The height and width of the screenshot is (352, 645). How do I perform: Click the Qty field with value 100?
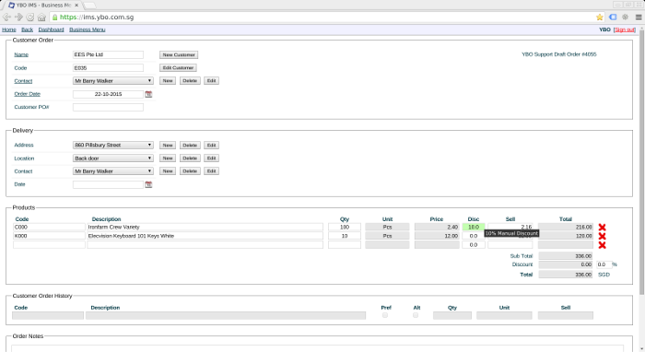tap(345, 227)
